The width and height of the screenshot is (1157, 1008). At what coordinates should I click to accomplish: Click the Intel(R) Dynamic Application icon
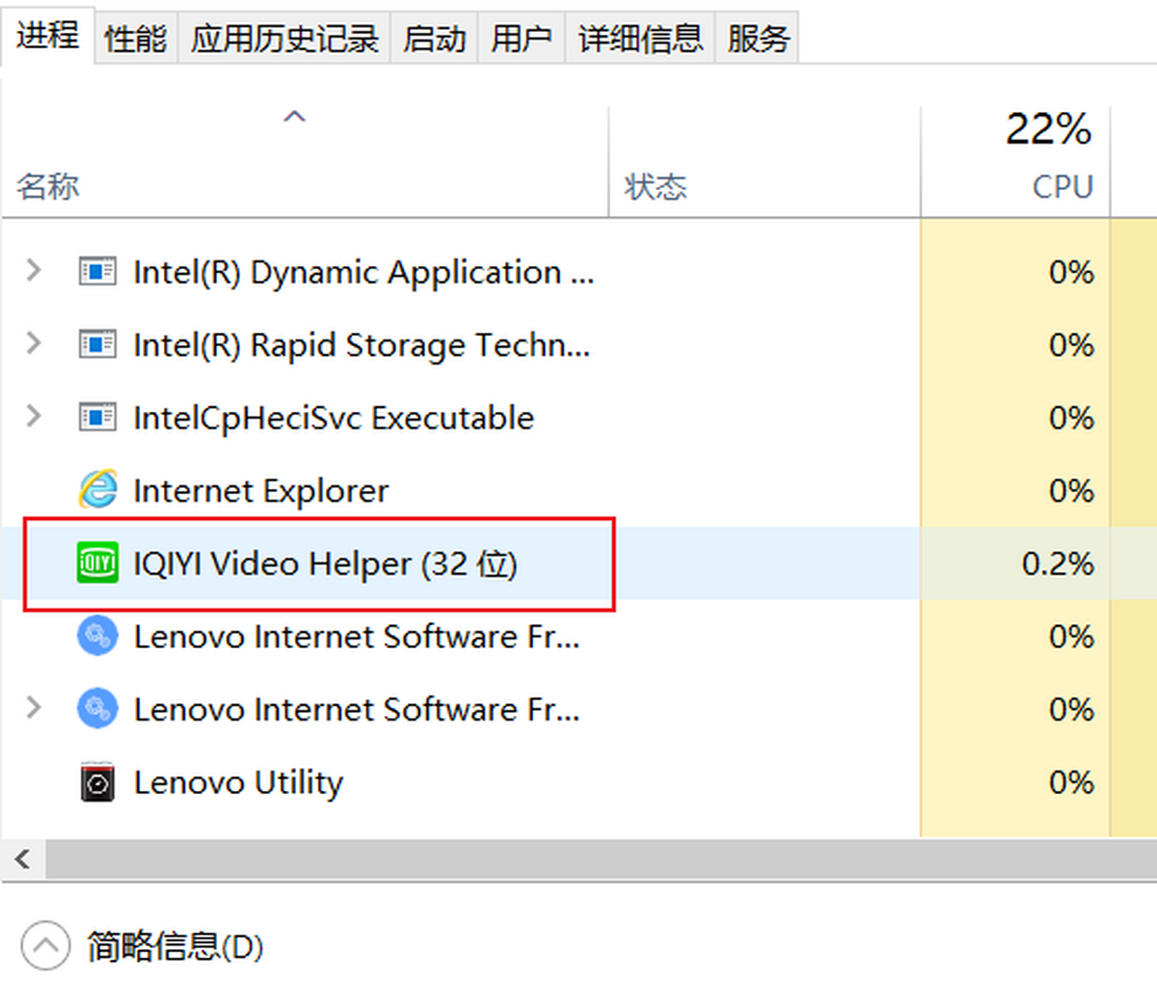point(96,272)
